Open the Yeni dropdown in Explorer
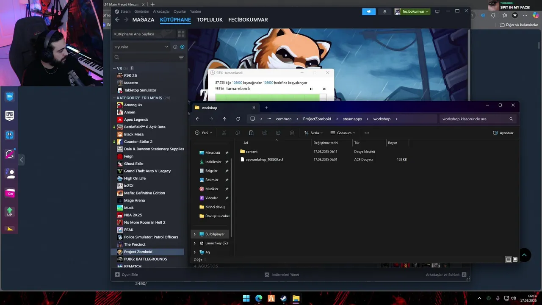The image size is (542, 305). point(204,133)
